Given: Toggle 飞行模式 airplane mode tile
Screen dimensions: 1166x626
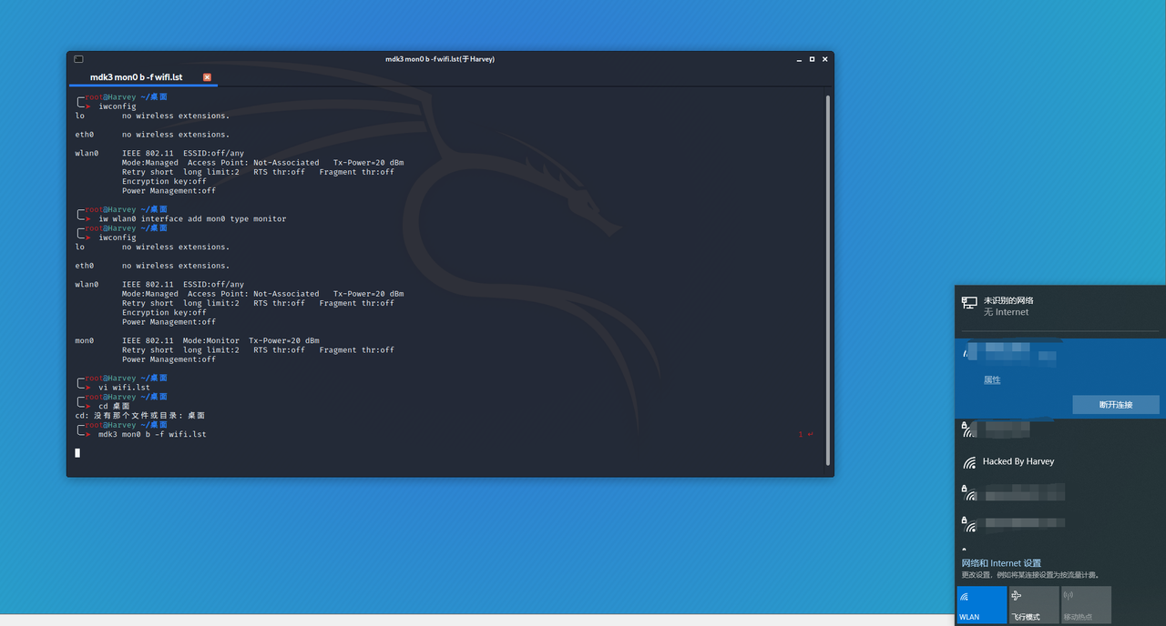Looking at the screenshot, I should coord(1034,604).
